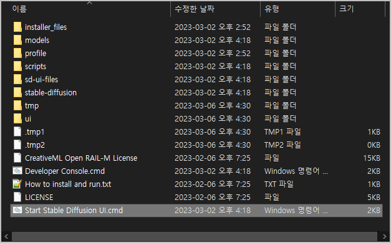Click the .tmp1 file icon
Image resolution: width=391 pixels, height=243 pixels.
click(17, 131)
